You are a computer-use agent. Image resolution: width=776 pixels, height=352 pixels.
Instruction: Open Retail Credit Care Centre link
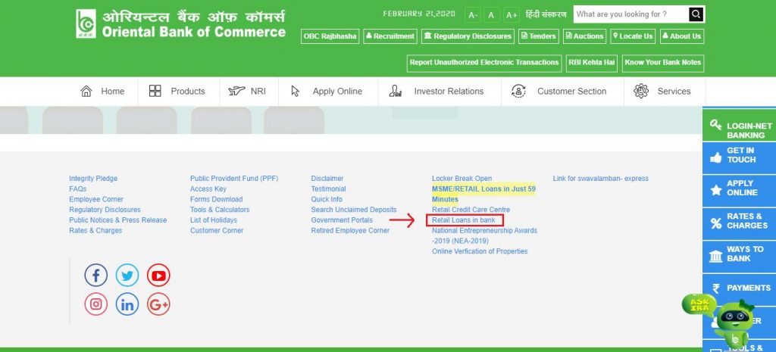[x=471, y=210]
